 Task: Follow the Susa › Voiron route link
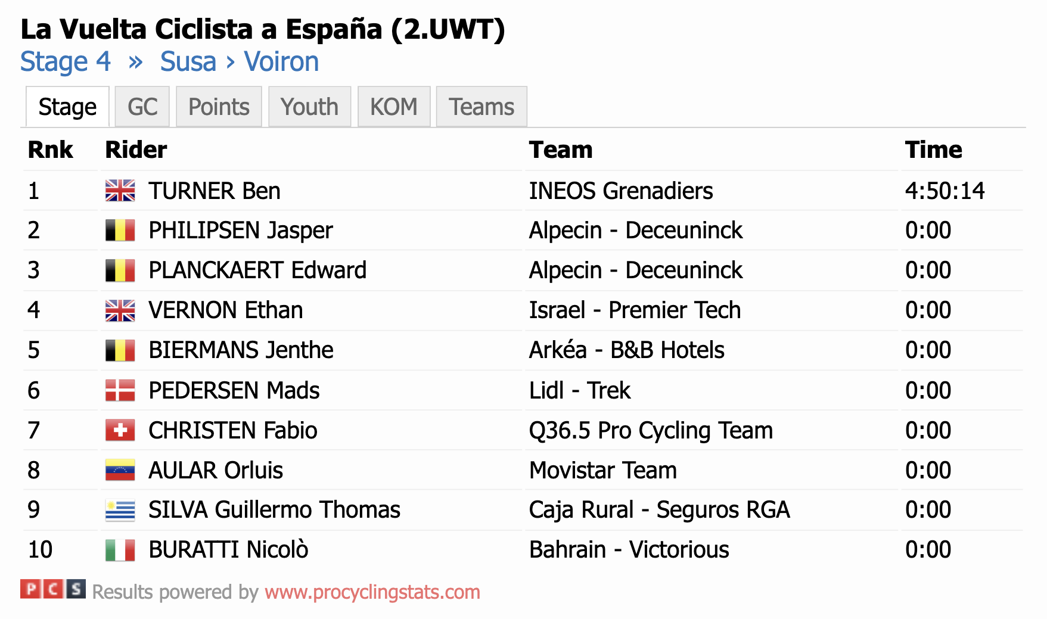(x=240, y=61)
